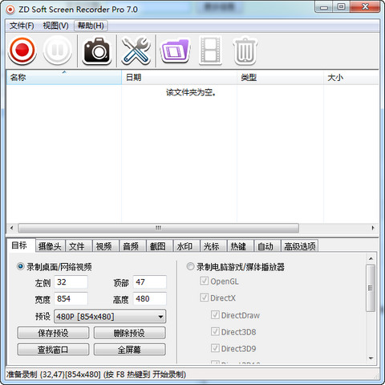Click the ZD Soft app icon in title bar
Image resolution: width=385 pixels, height=385 pixels.
coord(10,10)
